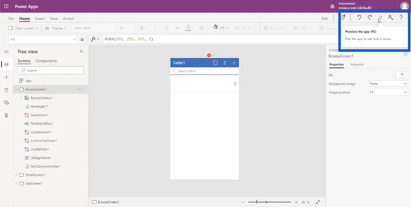Open the Help question mark icon
This screenshot has height=207, width=411.
click(401, 17)
